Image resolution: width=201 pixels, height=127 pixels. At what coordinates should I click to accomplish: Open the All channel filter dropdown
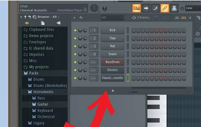(112, 18)
